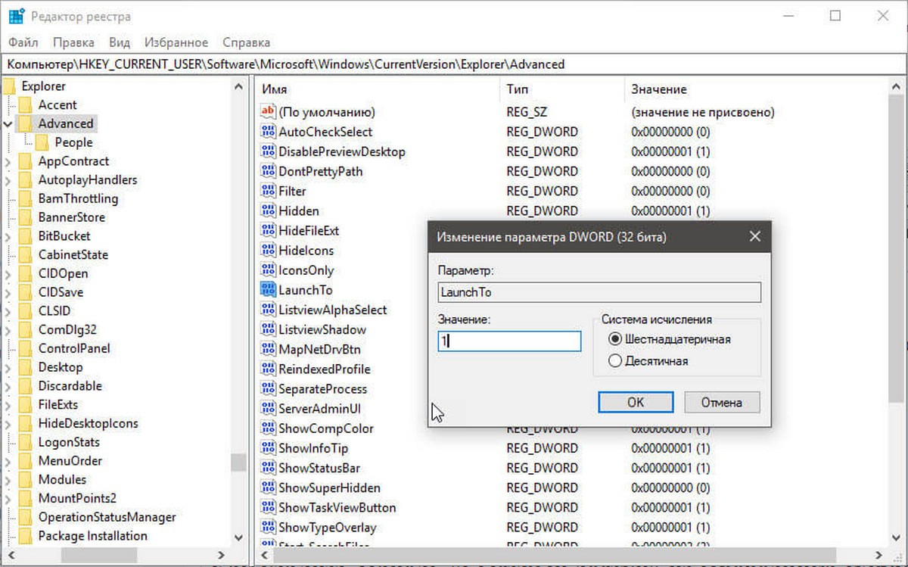Click the Accent folder icon in tree
Viewport: 908px width, 567px height.
click(25, 104)
